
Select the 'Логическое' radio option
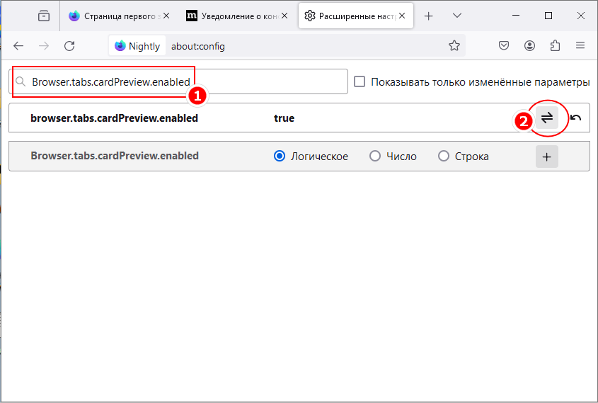(279, 157)
